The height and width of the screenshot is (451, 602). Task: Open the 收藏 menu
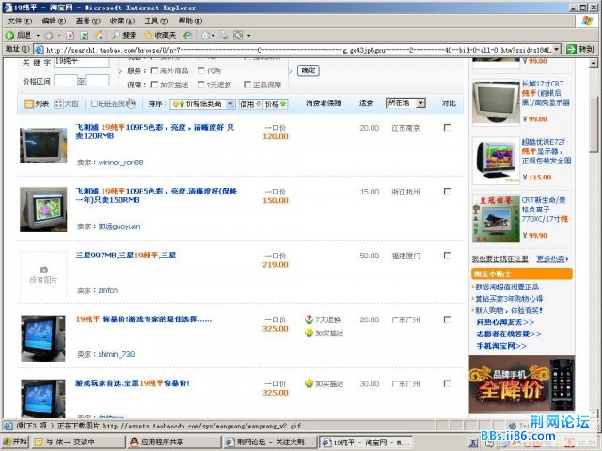tap(122, 21)
